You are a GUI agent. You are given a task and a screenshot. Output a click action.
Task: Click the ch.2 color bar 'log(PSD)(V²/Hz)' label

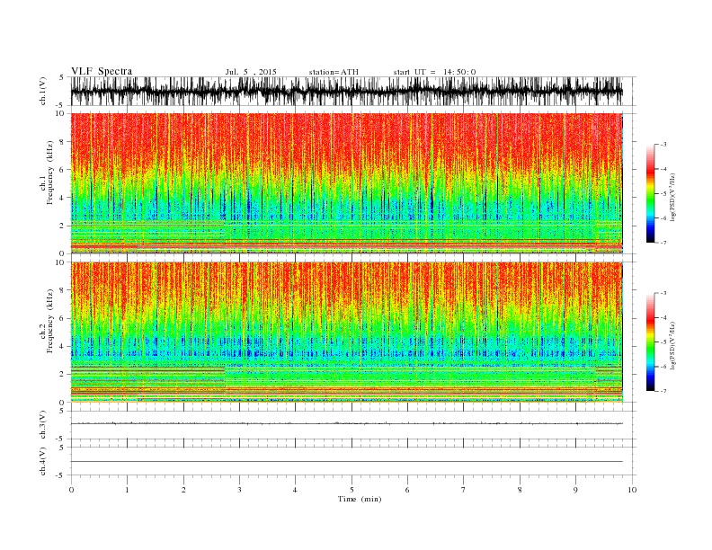pos(672,345)
